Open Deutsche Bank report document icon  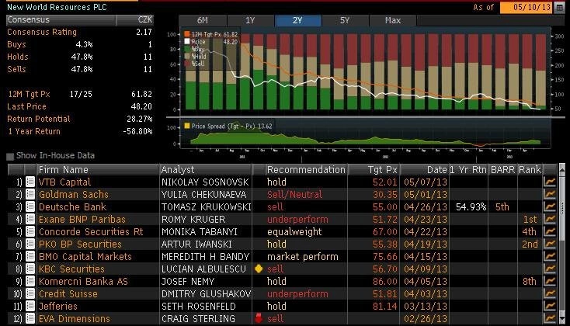click(x=30, y=206)
